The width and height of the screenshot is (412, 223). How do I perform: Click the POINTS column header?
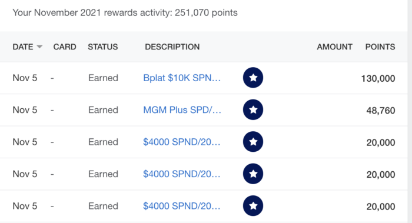pos(380,46)
